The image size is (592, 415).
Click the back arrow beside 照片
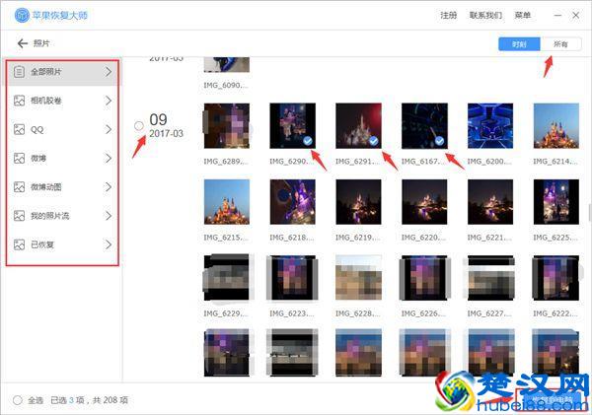click(22, 44)
